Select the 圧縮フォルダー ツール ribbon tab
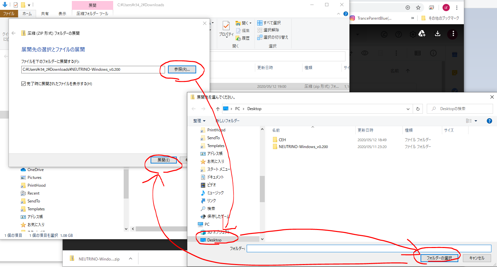The height and width of the screenshot is (267, 497). 92,14
